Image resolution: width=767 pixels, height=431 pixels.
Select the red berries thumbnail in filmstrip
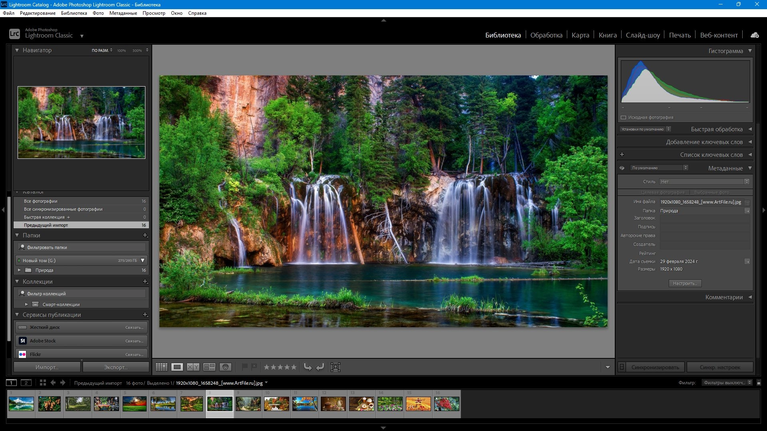click(447, 404)
